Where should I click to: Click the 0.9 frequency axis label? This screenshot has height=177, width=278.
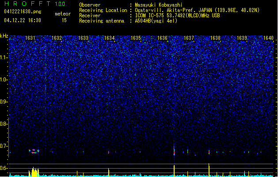(x=4, y=102)
